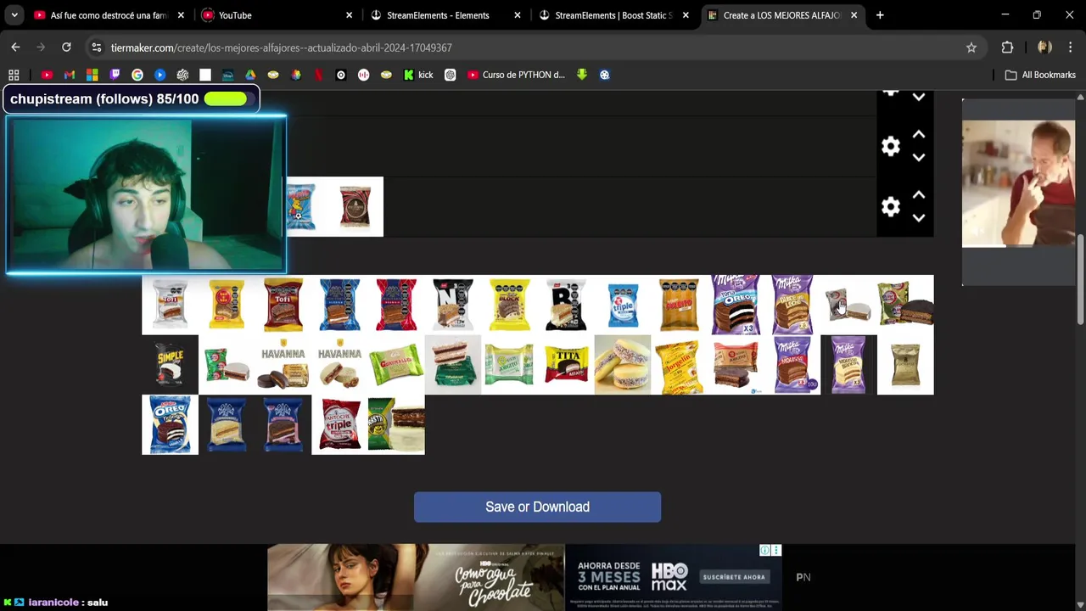View site information icon in address bar
Image resolution: width=1086 pixels, height=611 pixels.
tap(97, 48)
